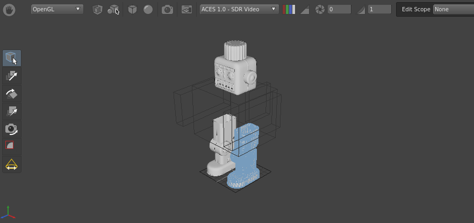474x223 pixels.
Task: Click the hand pan icon
Action: pyautogui.click(x=9, y=10)
